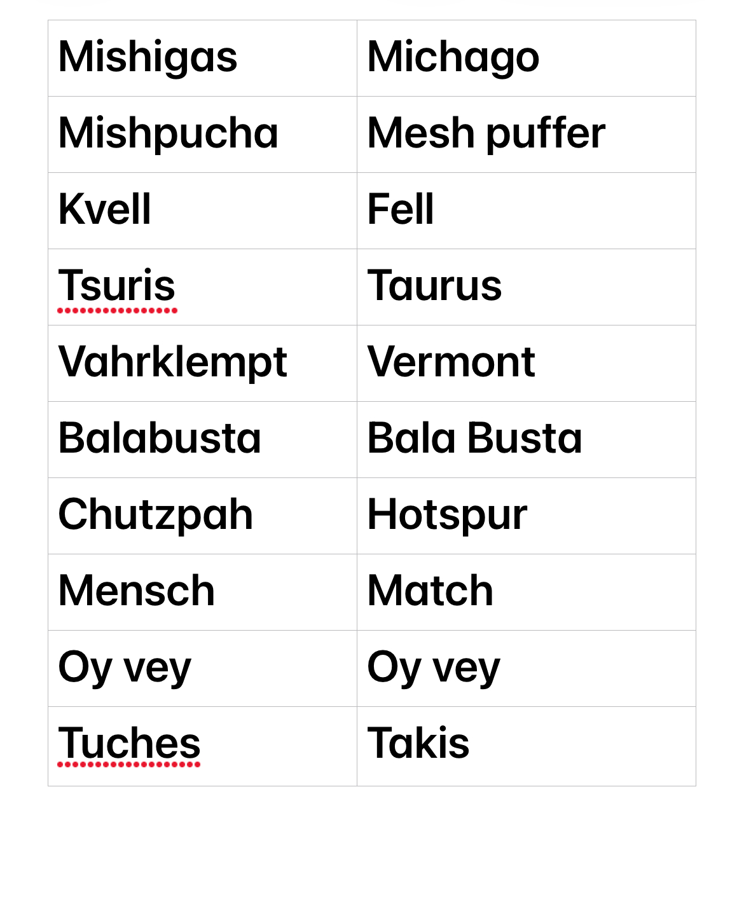Click the word Mishpucha
This screenshot has width=744, height=911.
coord(168,134)
